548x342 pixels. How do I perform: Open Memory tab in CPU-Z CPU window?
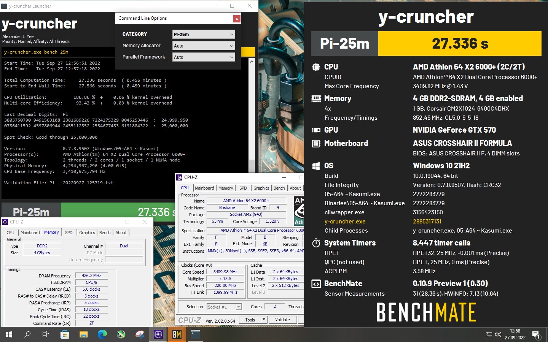pyautogui.click(x=226, y=188)
